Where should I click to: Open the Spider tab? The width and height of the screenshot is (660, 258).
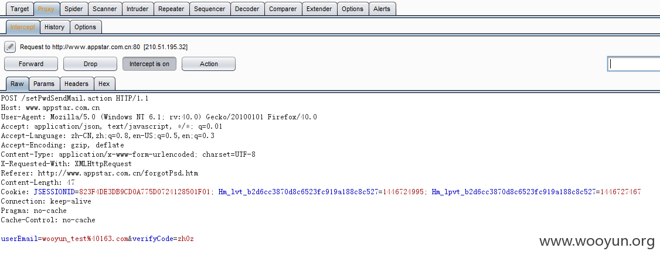click(x=74, y=9)
